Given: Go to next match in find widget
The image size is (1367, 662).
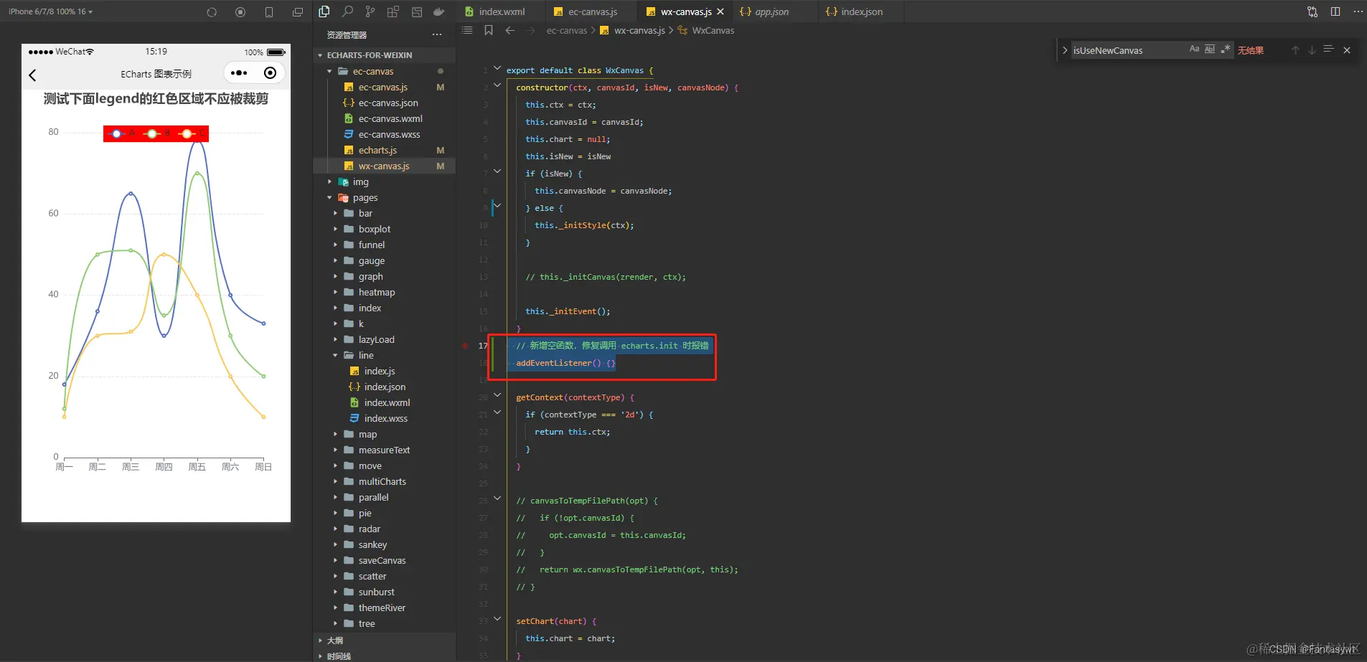Looking at the screenshot, I should 1312,50.
